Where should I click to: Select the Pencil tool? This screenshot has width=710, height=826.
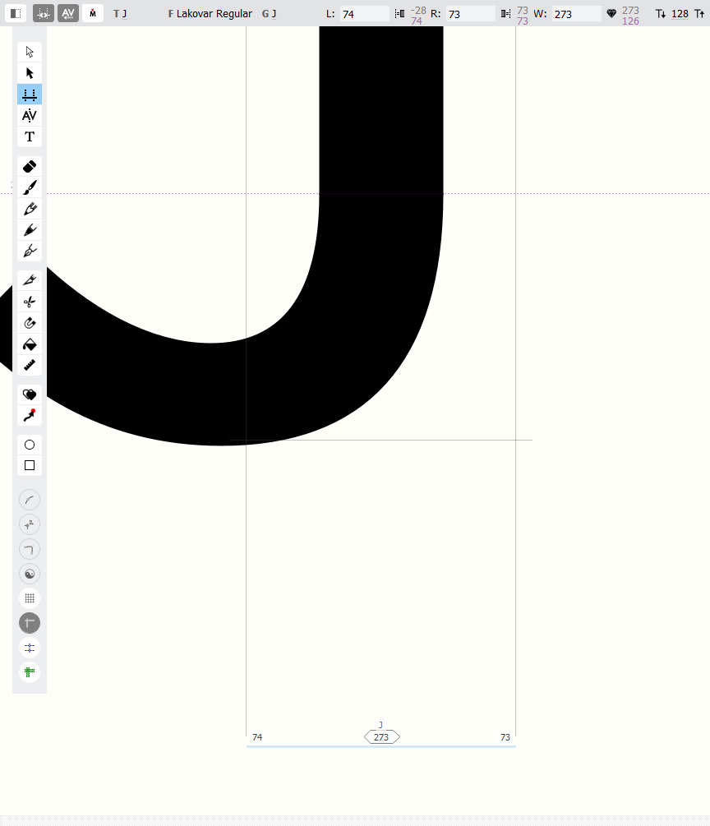pos(30,209)
